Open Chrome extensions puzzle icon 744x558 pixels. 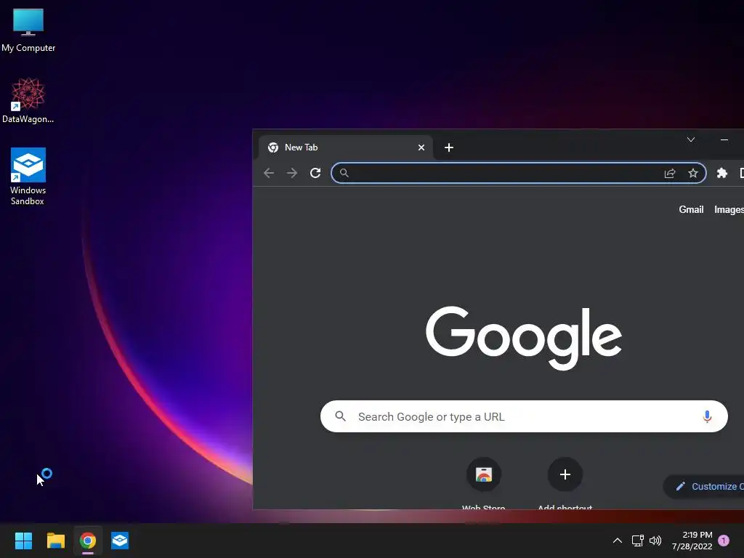(722, 173)
